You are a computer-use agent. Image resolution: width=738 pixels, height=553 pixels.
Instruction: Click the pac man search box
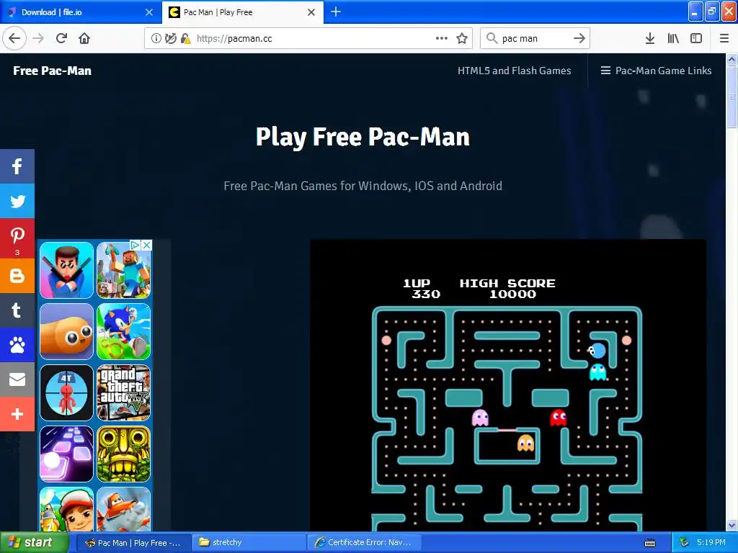tap(534, 38)
